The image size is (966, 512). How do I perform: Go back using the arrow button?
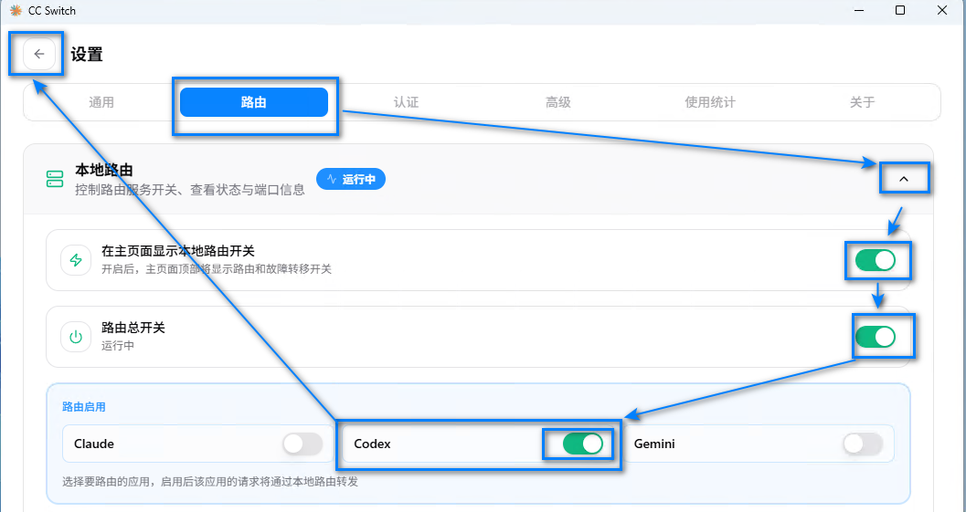pyautogui.click(x=38, y=54)
